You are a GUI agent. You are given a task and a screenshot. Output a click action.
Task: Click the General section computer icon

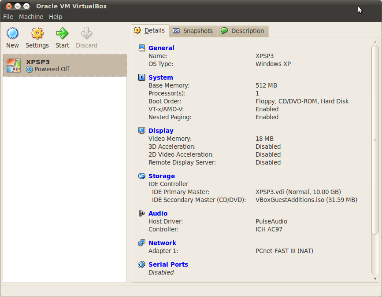point(142,48)
